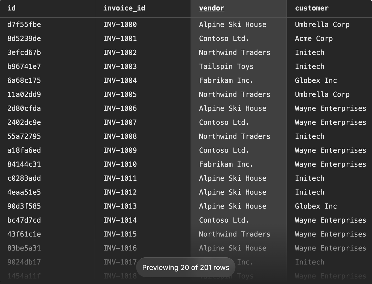This screenshot has width=372, height=284.
Task: Click the Previewing 20 of 201 rows badge
Action: point(186,267)
